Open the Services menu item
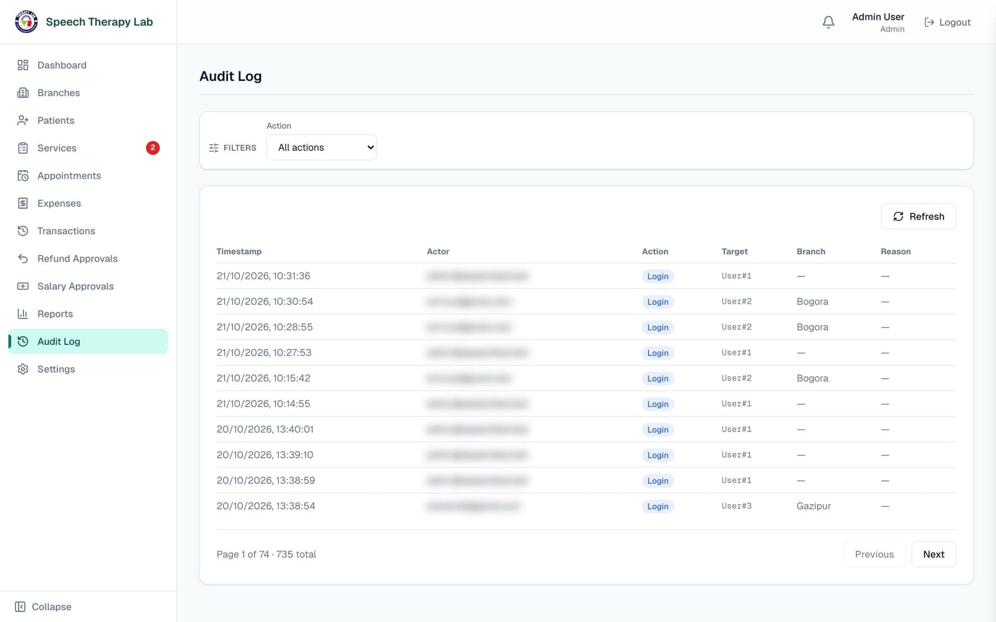The width and height of the screenshot is (996, 622). coord(89,148)
